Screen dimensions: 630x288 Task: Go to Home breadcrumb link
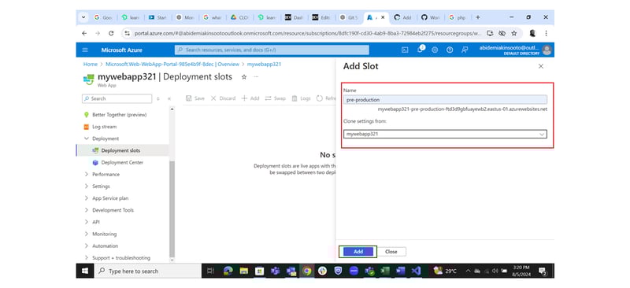(x=91, y=65)
